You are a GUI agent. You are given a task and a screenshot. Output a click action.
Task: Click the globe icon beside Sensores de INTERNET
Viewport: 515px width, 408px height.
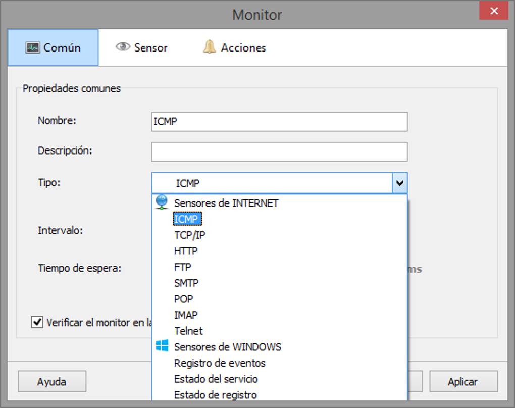(x=162, y=201)
